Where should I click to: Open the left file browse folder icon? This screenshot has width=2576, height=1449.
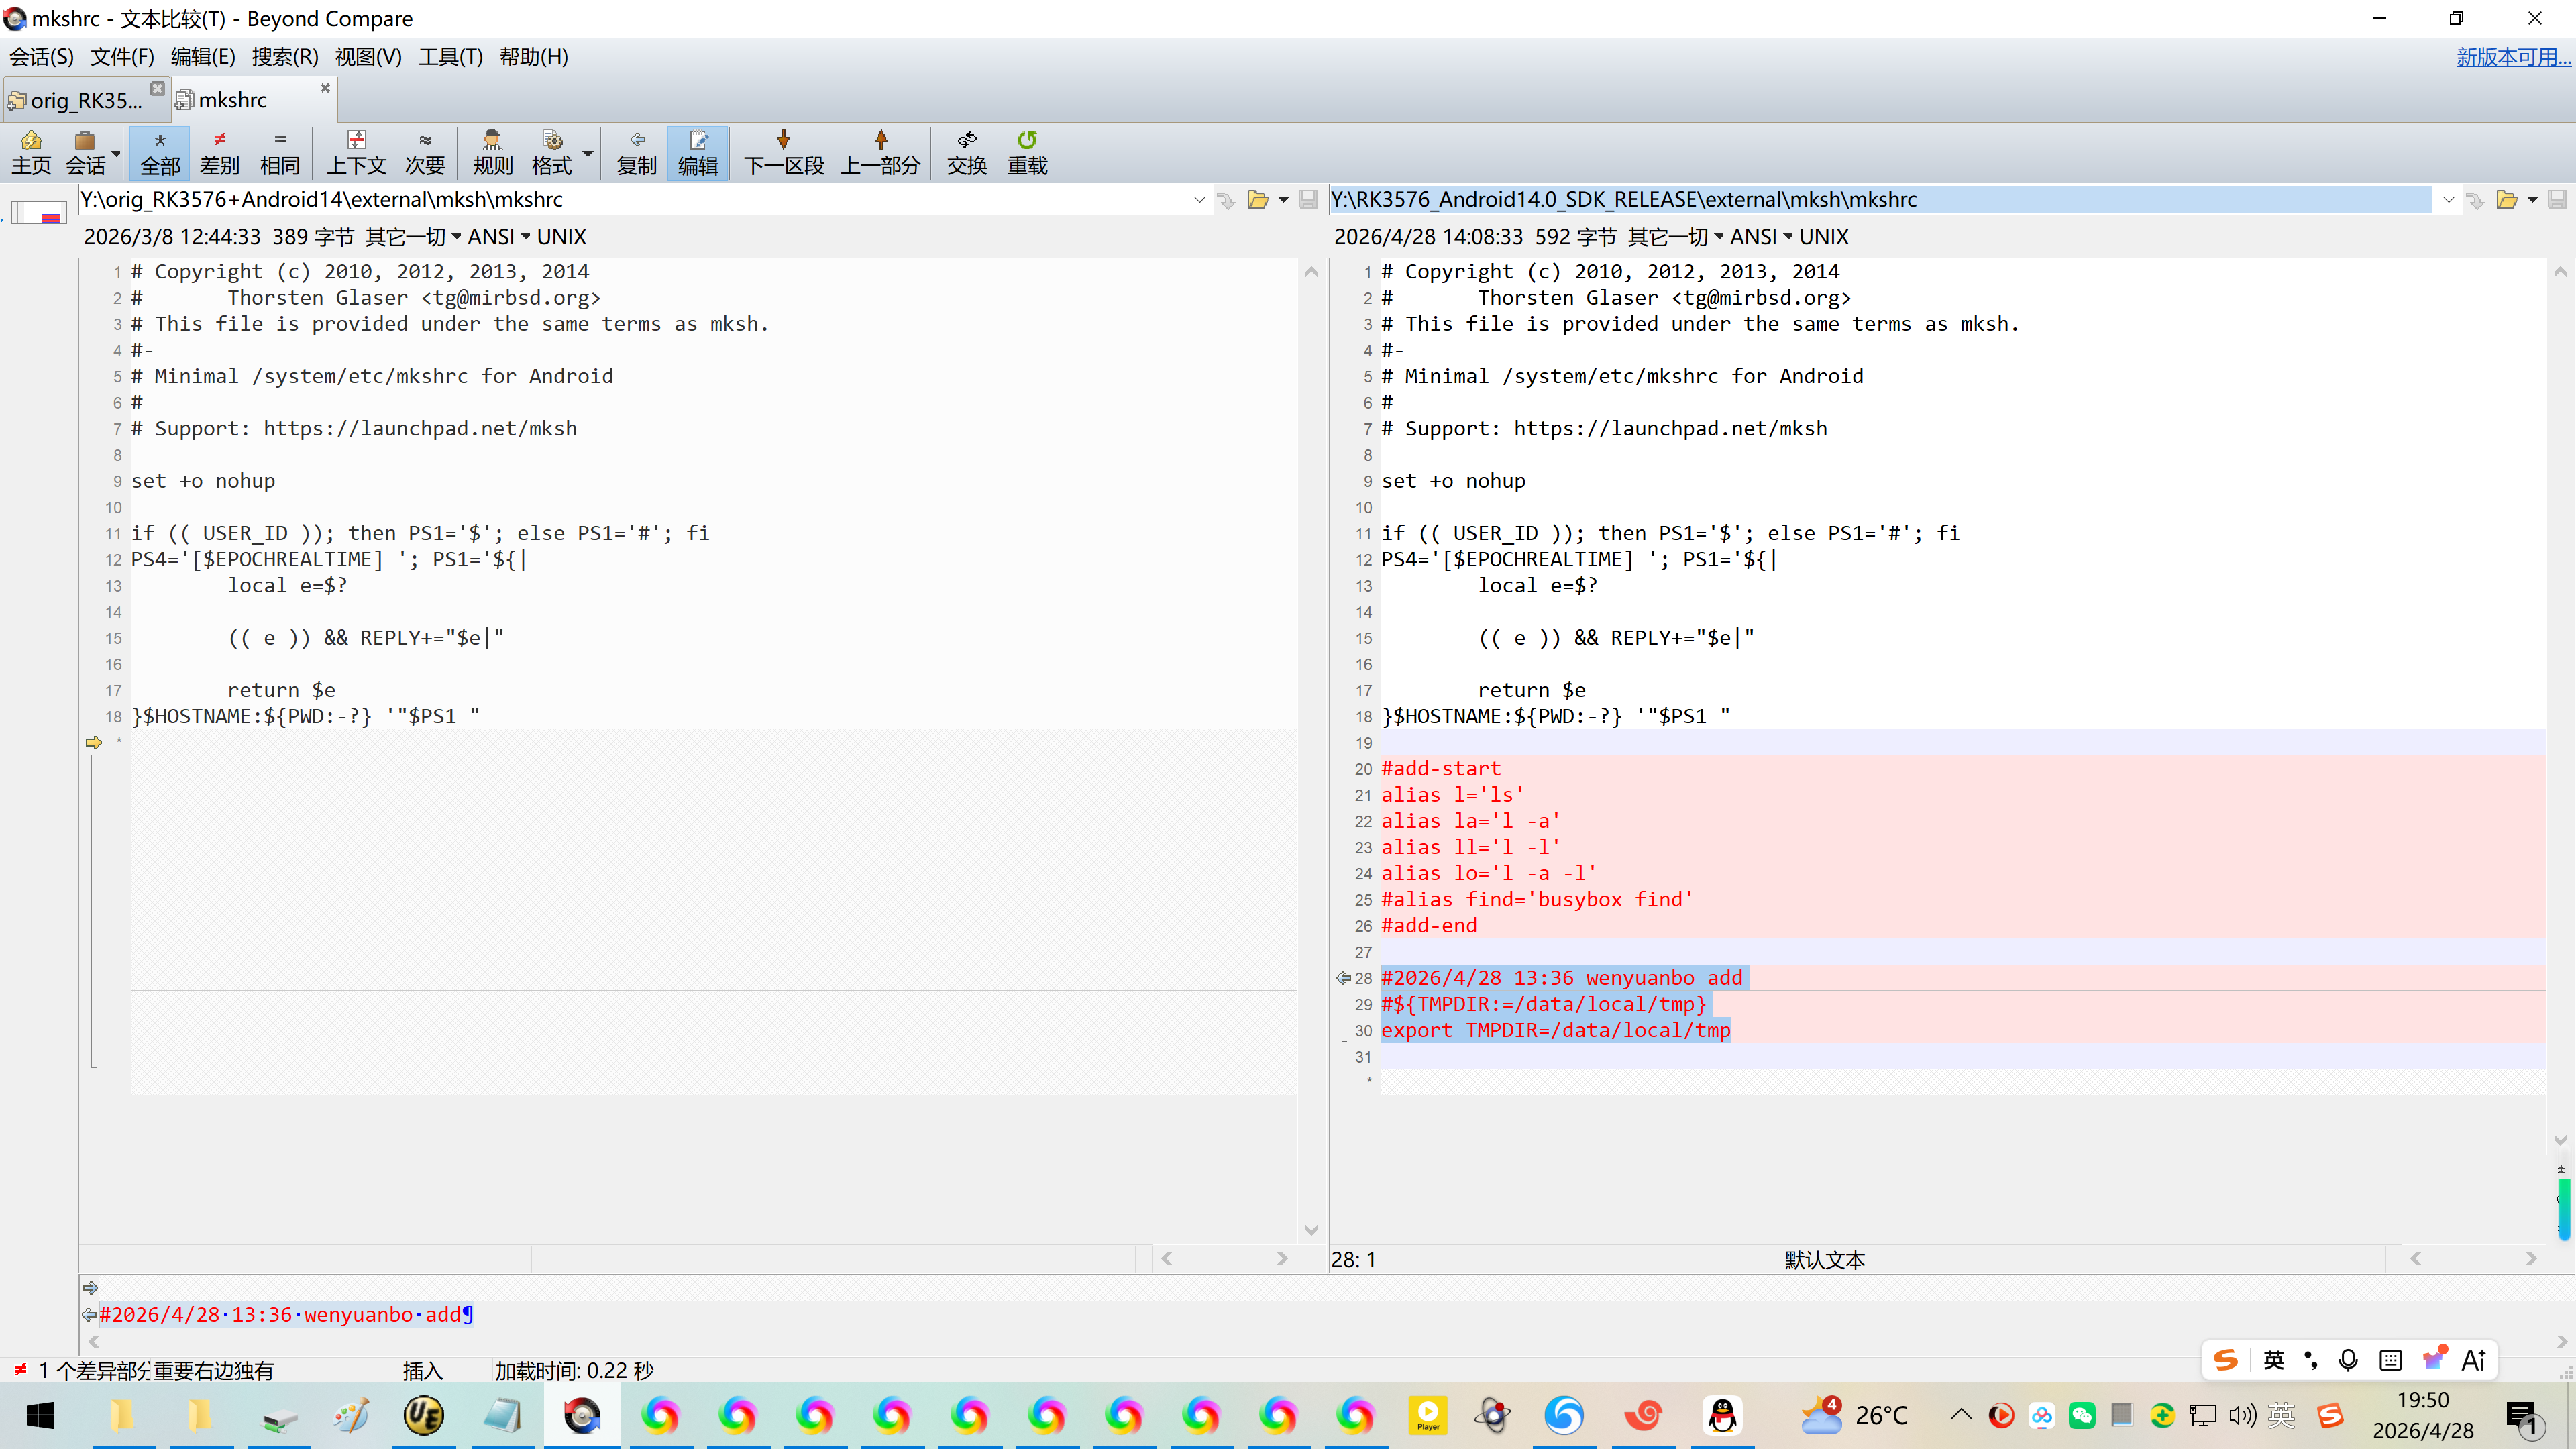(1258, 199)
